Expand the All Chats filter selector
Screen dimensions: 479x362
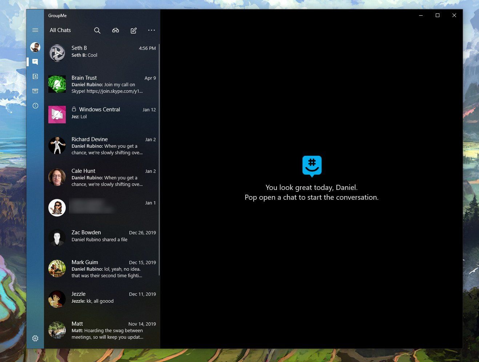60,30
